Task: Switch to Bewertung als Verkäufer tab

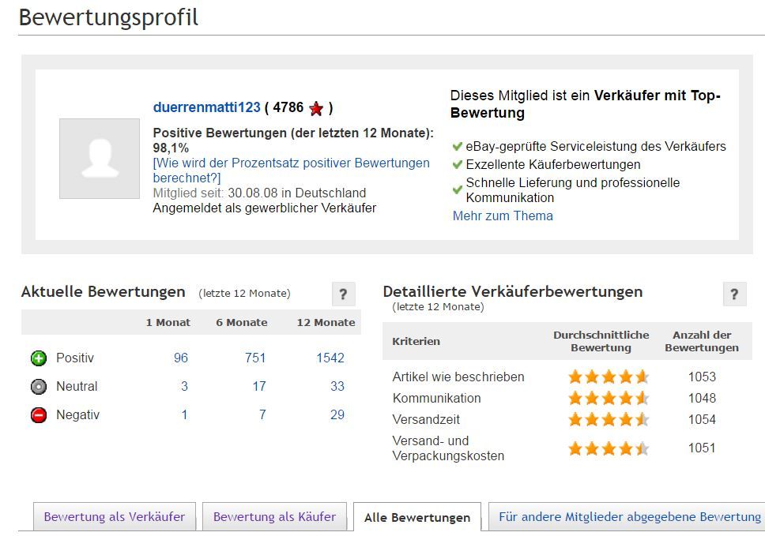Action: tap(115, 517)
